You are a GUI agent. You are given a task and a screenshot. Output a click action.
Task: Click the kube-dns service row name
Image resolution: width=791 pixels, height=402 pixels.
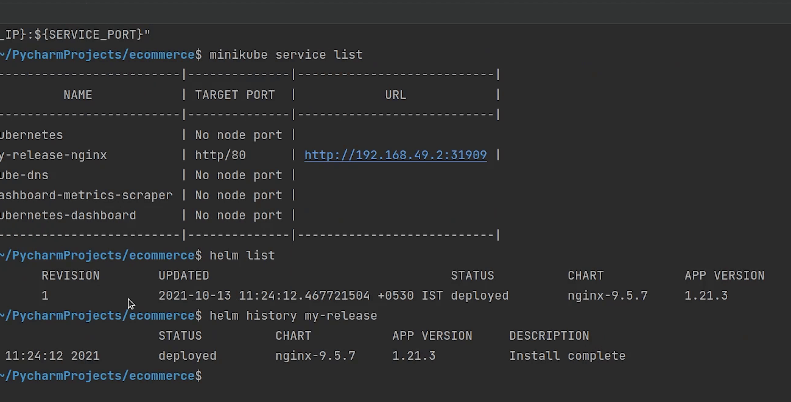pos(24,175)
